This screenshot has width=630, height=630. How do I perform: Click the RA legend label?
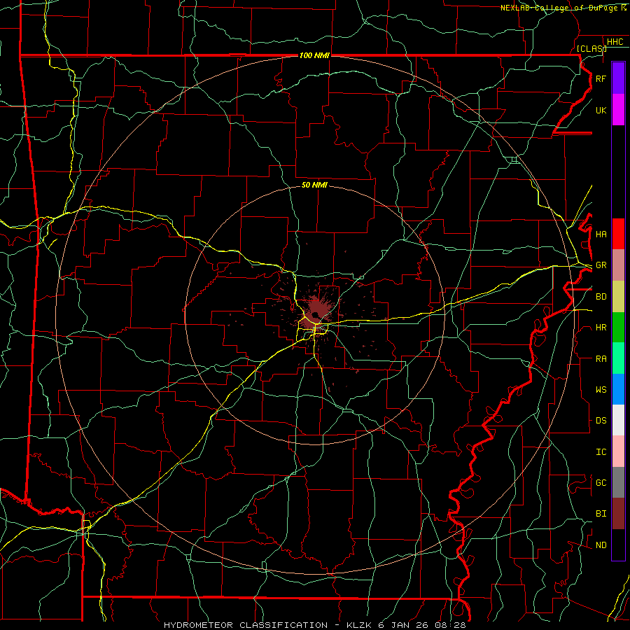(x=601, y=358)
